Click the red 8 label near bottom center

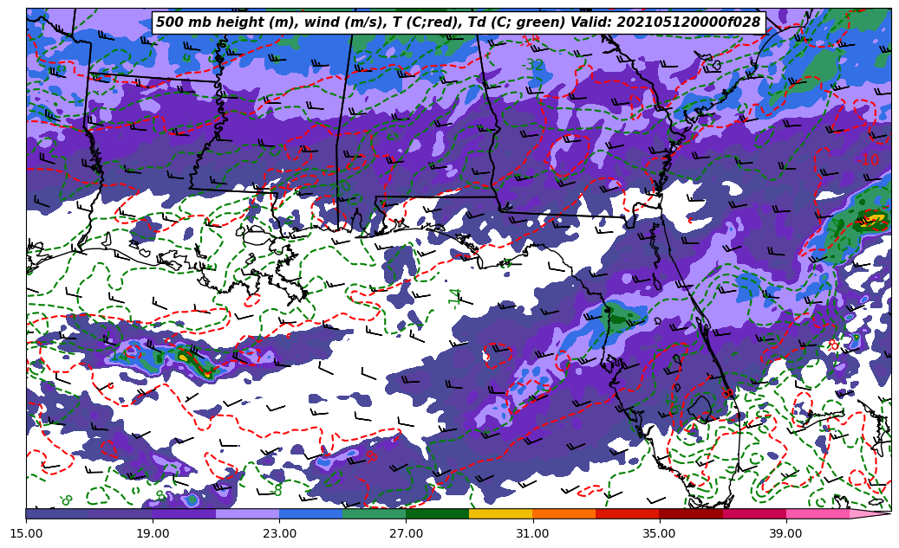coord(371,456)
